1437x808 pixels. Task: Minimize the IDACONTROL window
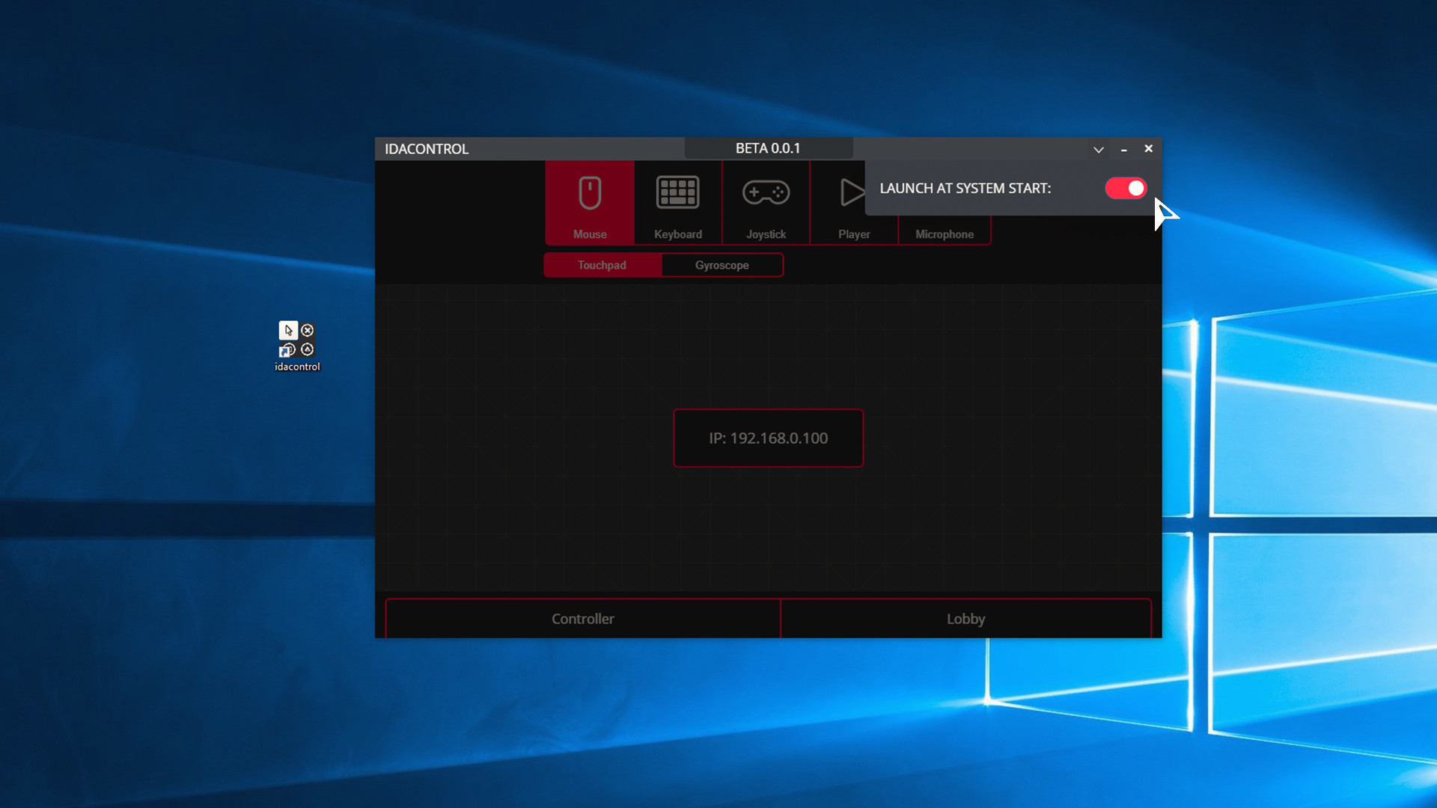coord(1123,150)
